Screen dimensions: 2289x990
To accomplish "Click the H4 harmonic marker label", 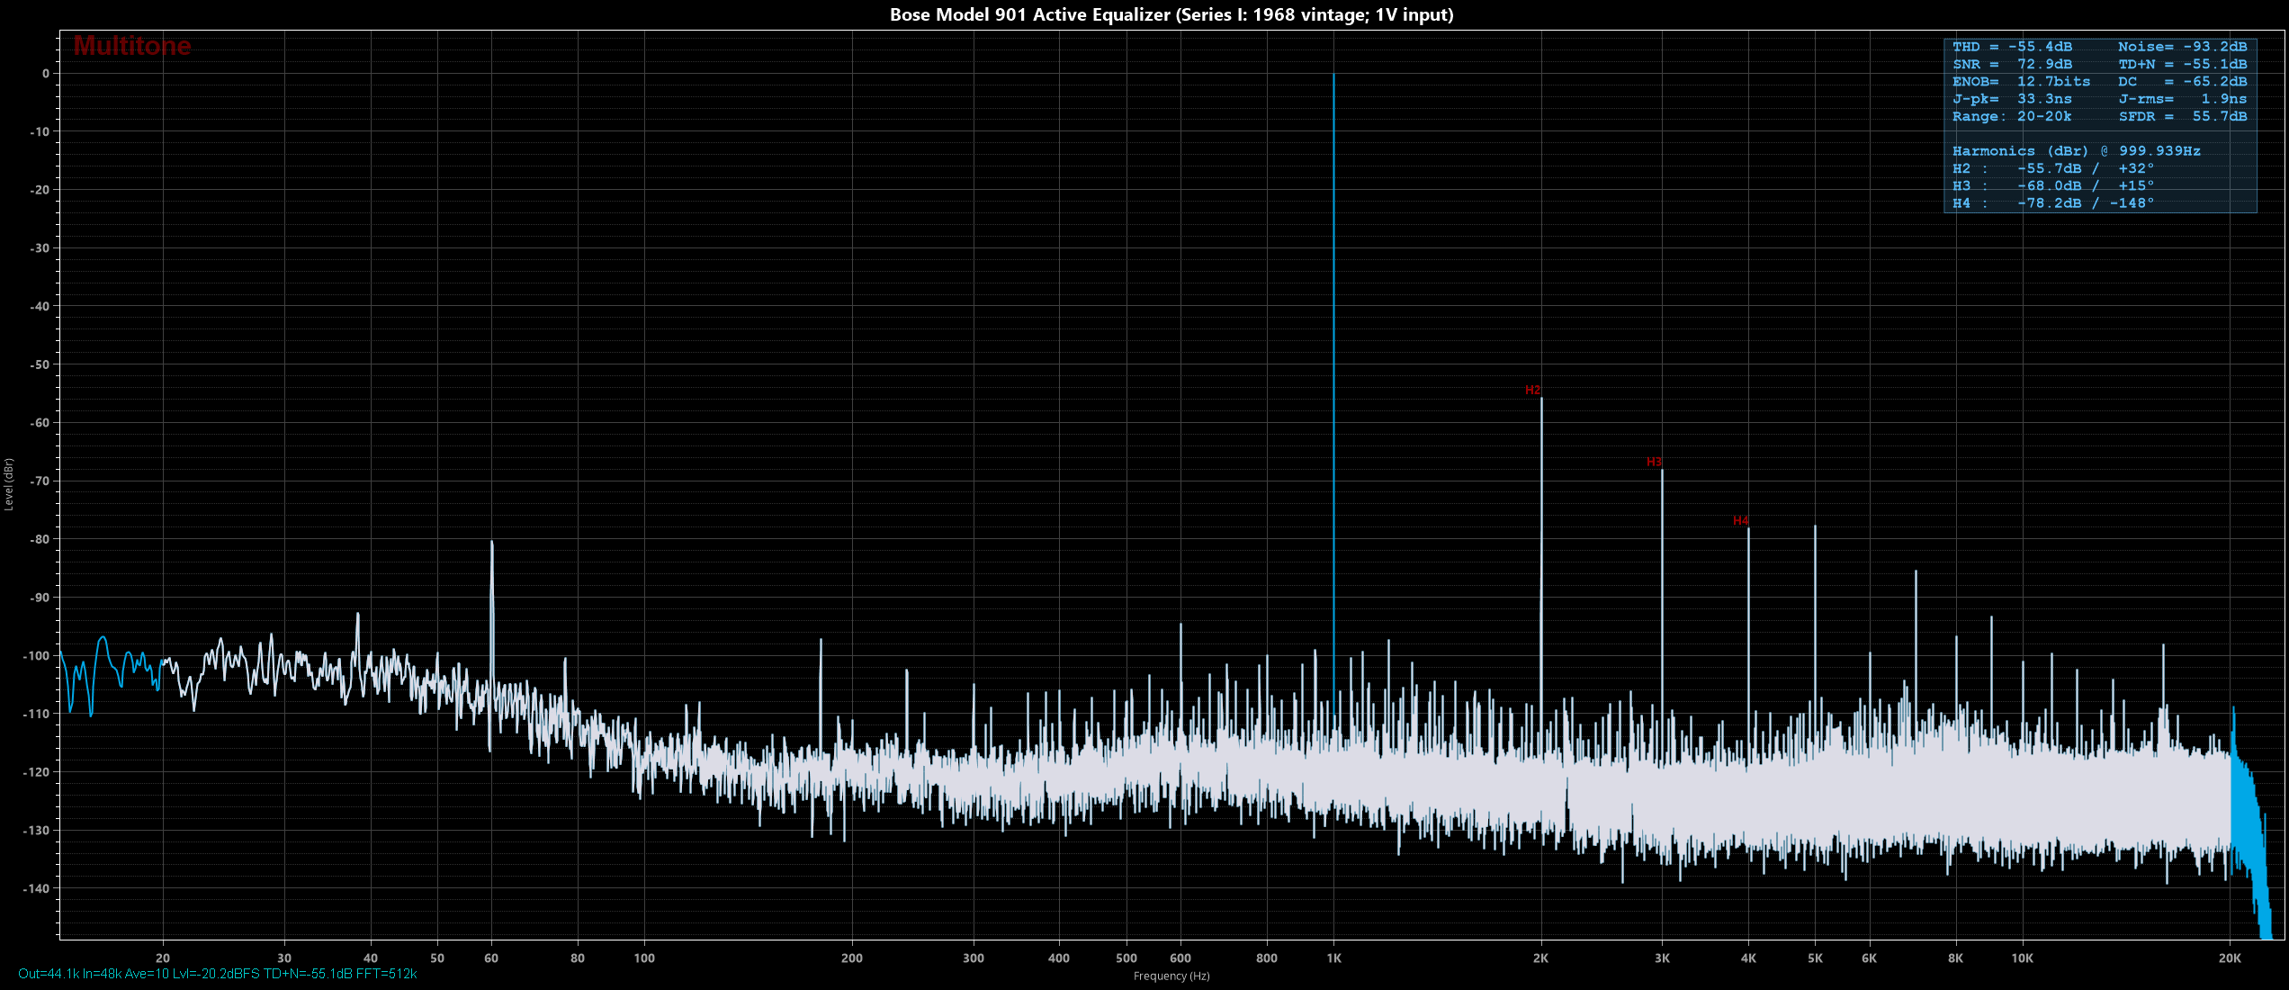I will (1740, 521).
